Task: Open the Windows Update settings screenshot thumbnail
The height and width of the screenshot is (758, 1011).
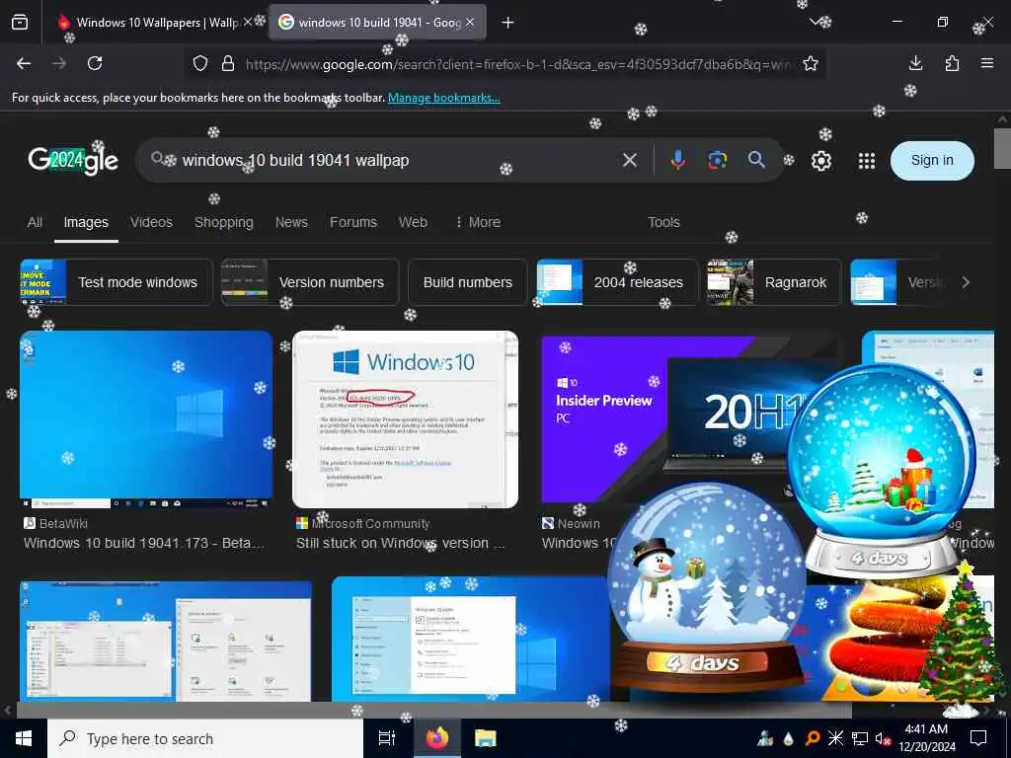Action: [471, 639]
